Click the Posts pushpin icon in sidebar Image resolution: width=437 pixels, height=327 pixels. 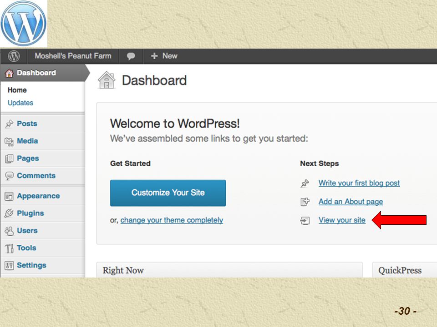(x=9, y=124)
